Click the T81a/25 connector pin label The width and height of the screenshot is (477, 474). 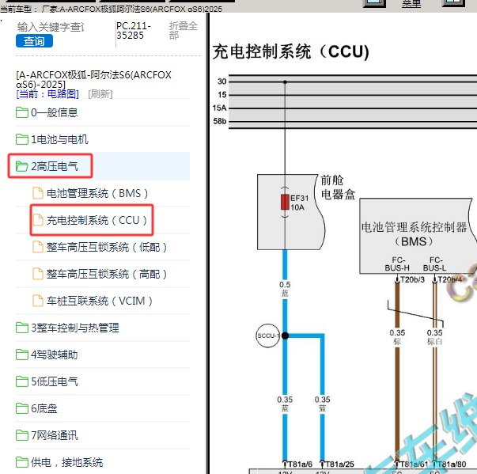(x=340, y=465)
